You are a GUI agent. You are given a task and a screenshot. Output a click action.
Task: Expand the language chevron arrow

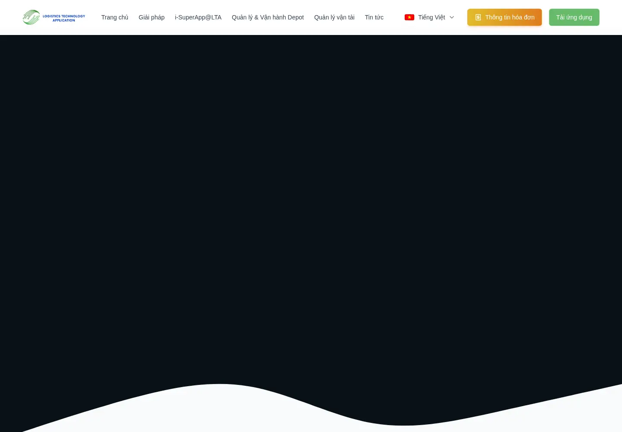point(452,17)
